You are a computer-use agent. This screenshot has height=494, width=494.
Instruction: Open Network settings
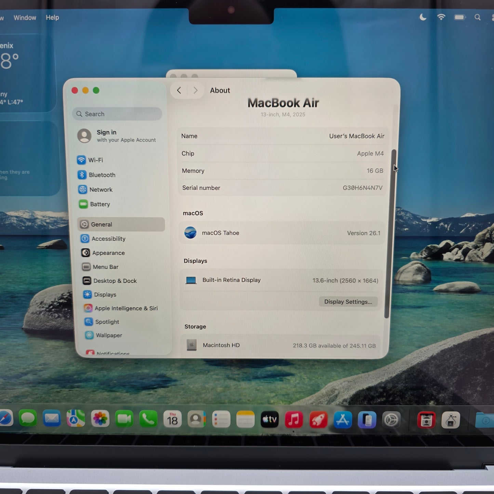pyautogui.click(x=101, y=189)
